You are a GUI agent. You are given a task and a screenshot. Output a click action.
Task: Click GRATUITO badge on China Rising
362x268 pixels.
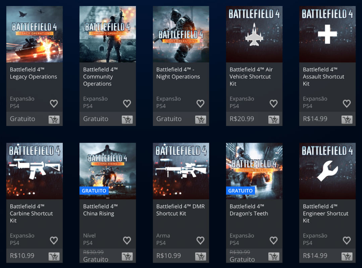94,191
